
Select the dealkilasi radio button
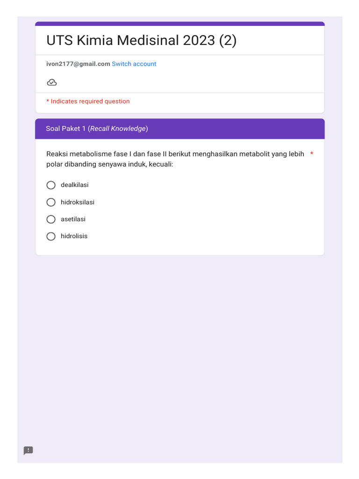pyautogui.click(x=51, y=185)
